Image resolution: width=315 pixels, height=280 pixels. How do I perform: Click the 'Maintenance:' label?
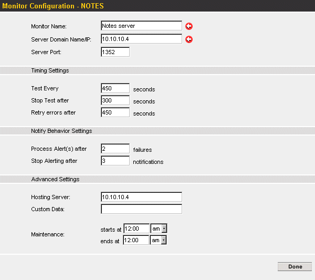click(x=48, y=234)
